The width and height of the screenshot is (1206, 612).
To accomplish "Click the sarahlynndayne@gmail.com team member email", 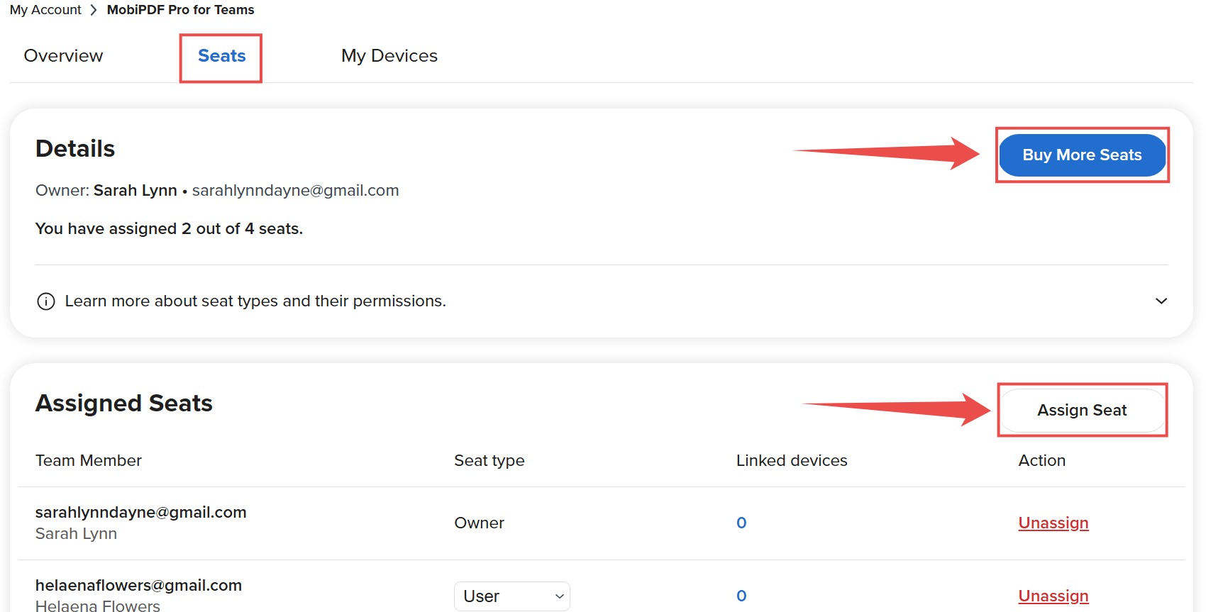I will point(141,513).
